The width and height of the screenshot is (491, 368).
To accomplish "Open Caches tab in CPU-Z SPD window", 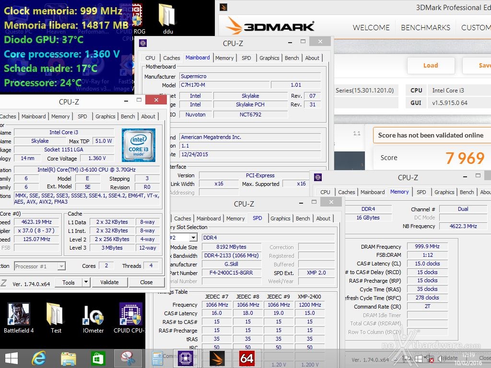I will click(x=183, y=218).
